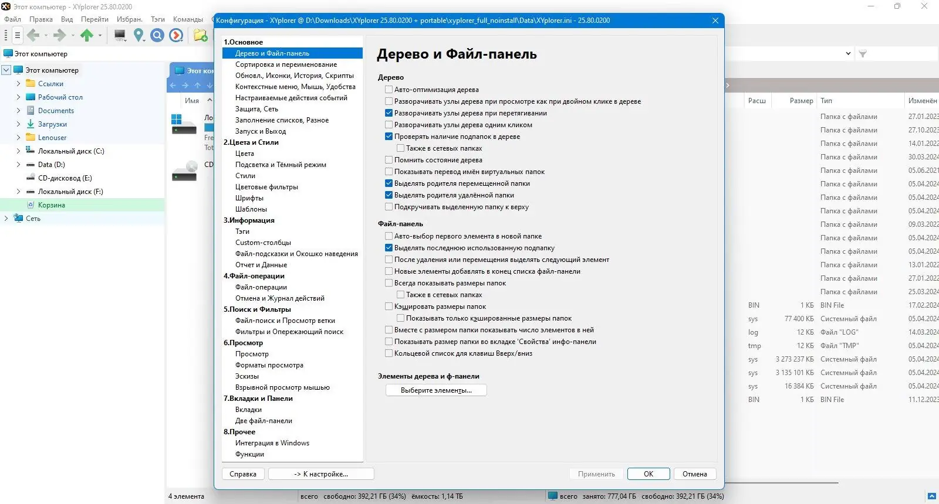Click the drives monitor icon in toolbar
This screenshot has width=939, height=504.
(120, 36)
